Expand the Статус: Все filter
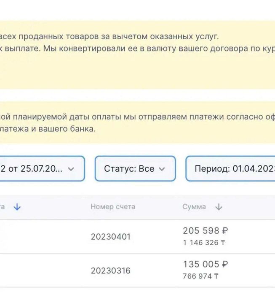This screenshot has width=275, height=295. [x=129, y=169]
